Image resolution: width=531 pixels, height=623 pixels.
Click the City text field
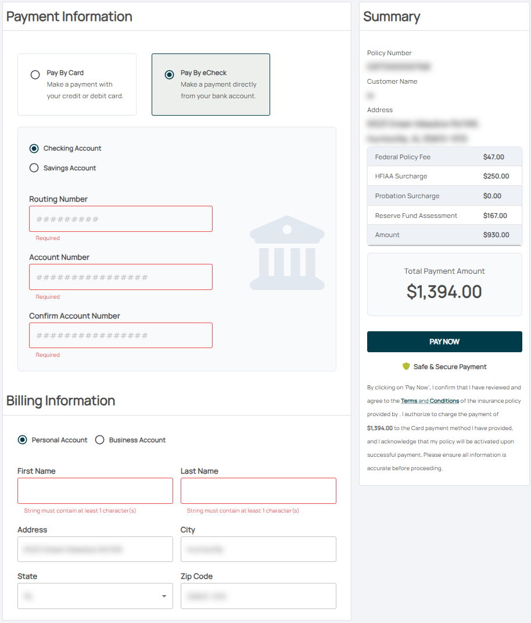259,549
